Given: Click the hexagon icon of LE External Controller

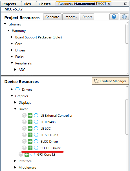Looking at the screenshot, I should [x=36, y=116].
